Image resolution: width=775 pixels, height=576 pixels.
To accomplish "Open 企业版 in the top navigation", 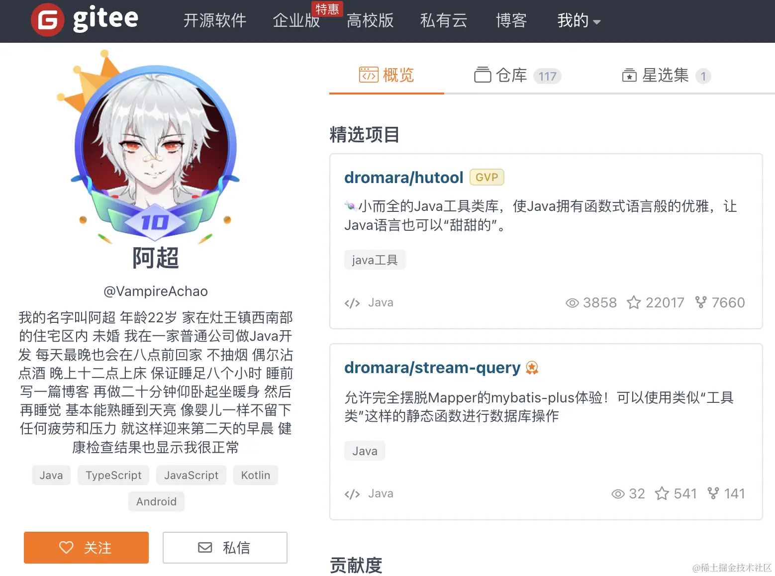I will click(296, 20).
